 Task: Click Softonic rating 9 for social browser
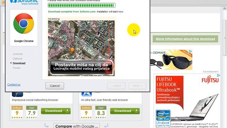pyautogui.click(x=17, y=112)
